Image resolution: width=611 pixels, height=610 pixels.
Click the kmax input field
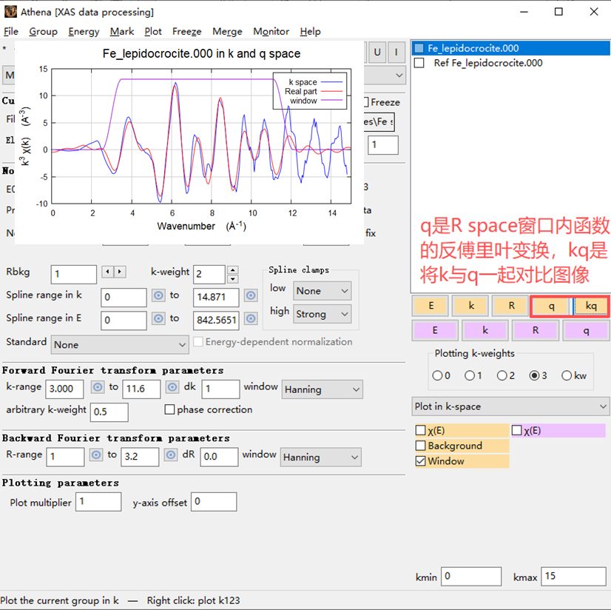(x=573, y=577)
